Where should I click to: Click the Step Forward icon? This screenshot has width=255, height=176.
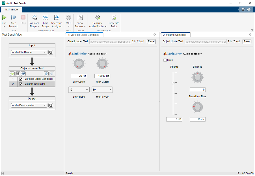click(14, 17)
